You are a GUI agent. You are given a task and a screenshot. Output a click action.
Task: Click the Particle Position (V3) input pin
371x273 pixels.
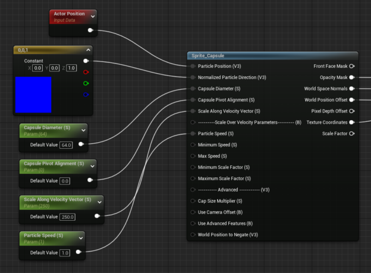tap(193, 66)
